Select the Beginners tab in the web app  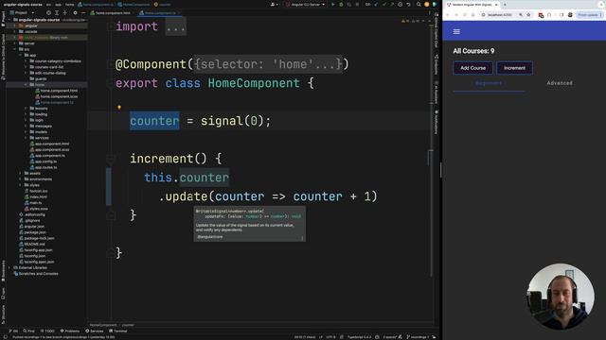coord(489,83)
